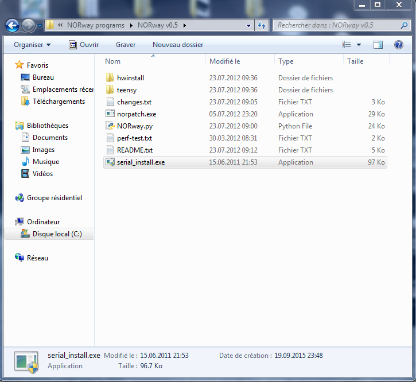Screen dimensions: 416x382
Task: Select the changes.txt file icon
Action: [110, 102]
